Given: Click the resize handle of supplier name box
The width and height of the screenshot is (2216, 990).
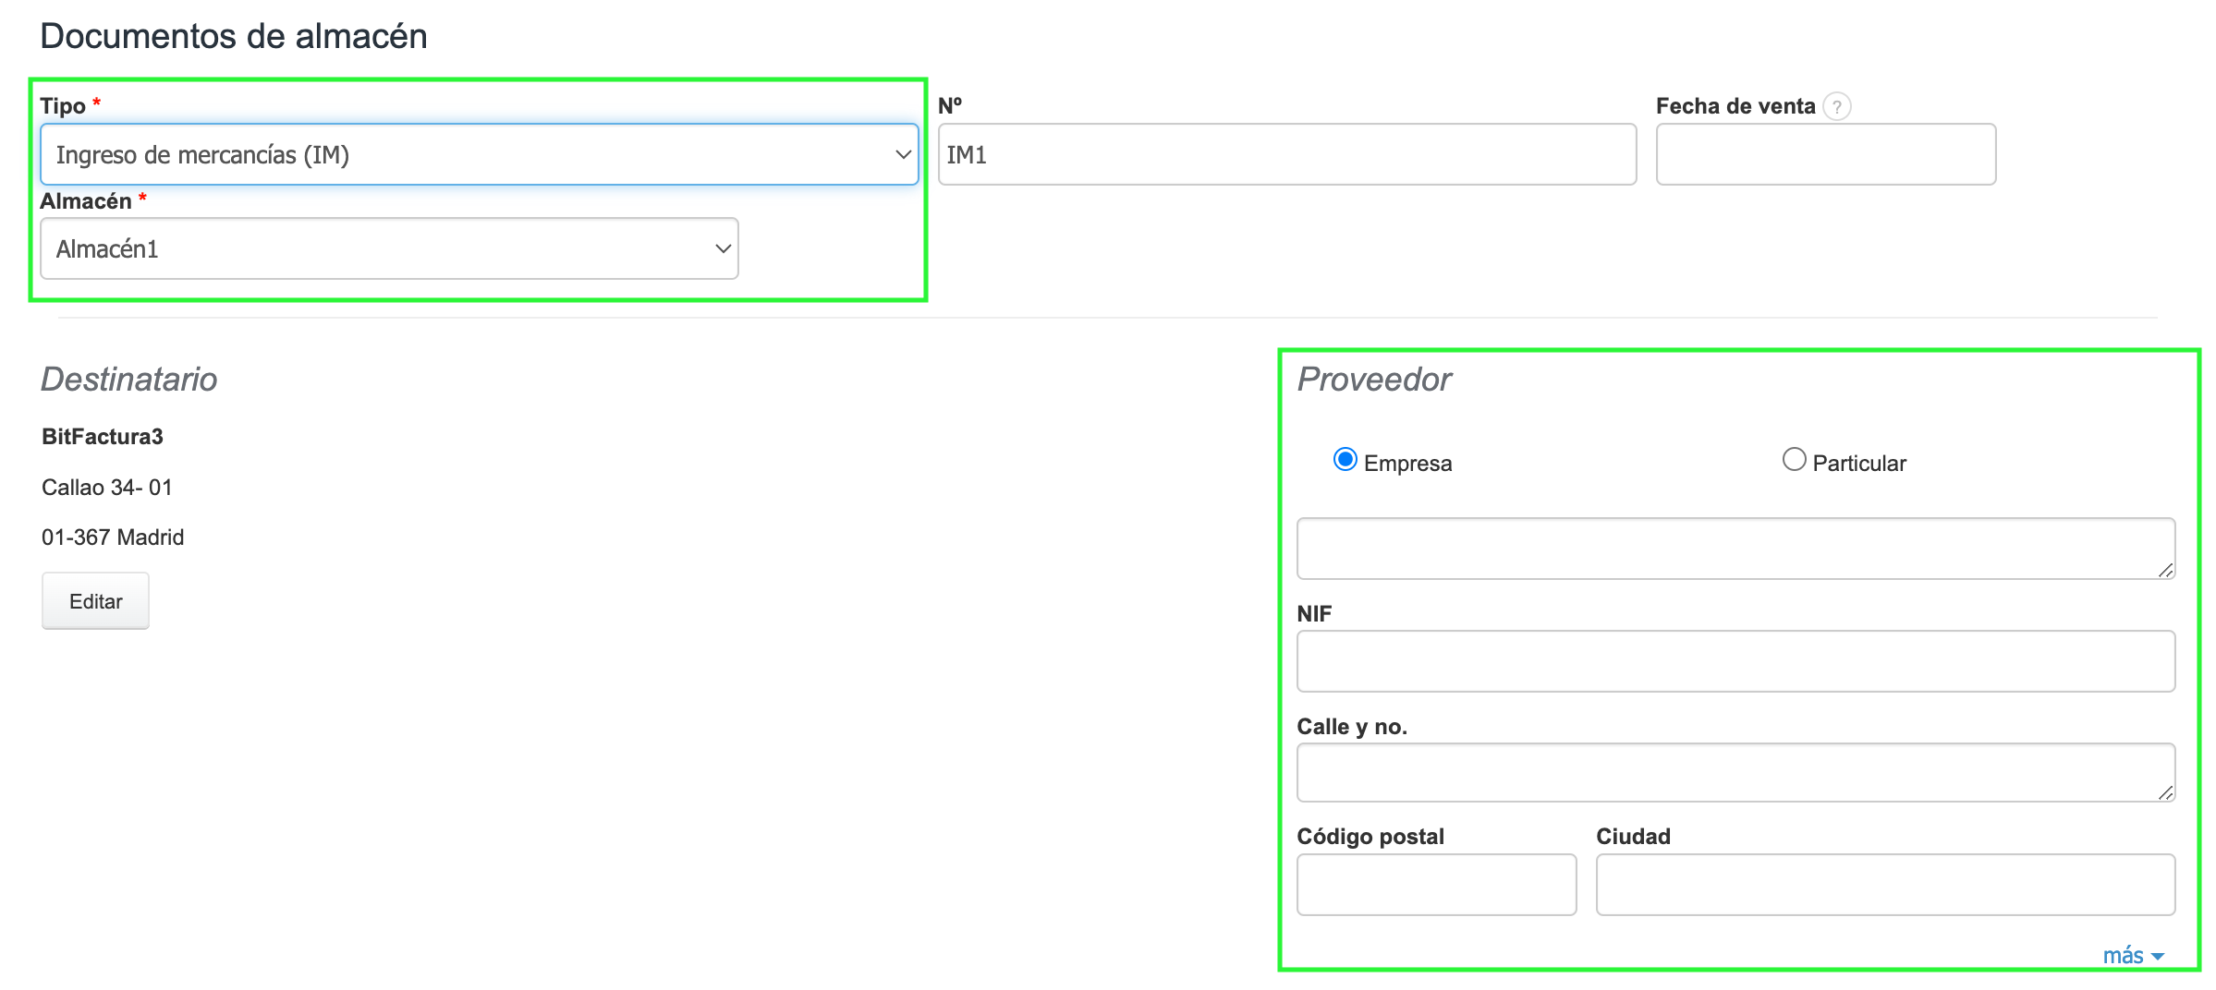Looking at the screenshot, I should [x=2165, y=571].
